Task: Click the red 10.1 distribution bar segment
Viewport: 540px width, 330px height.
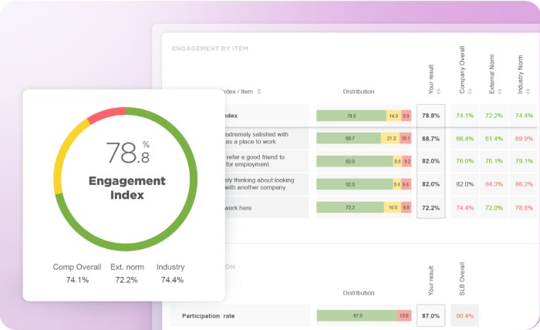Action: point(406,138)
